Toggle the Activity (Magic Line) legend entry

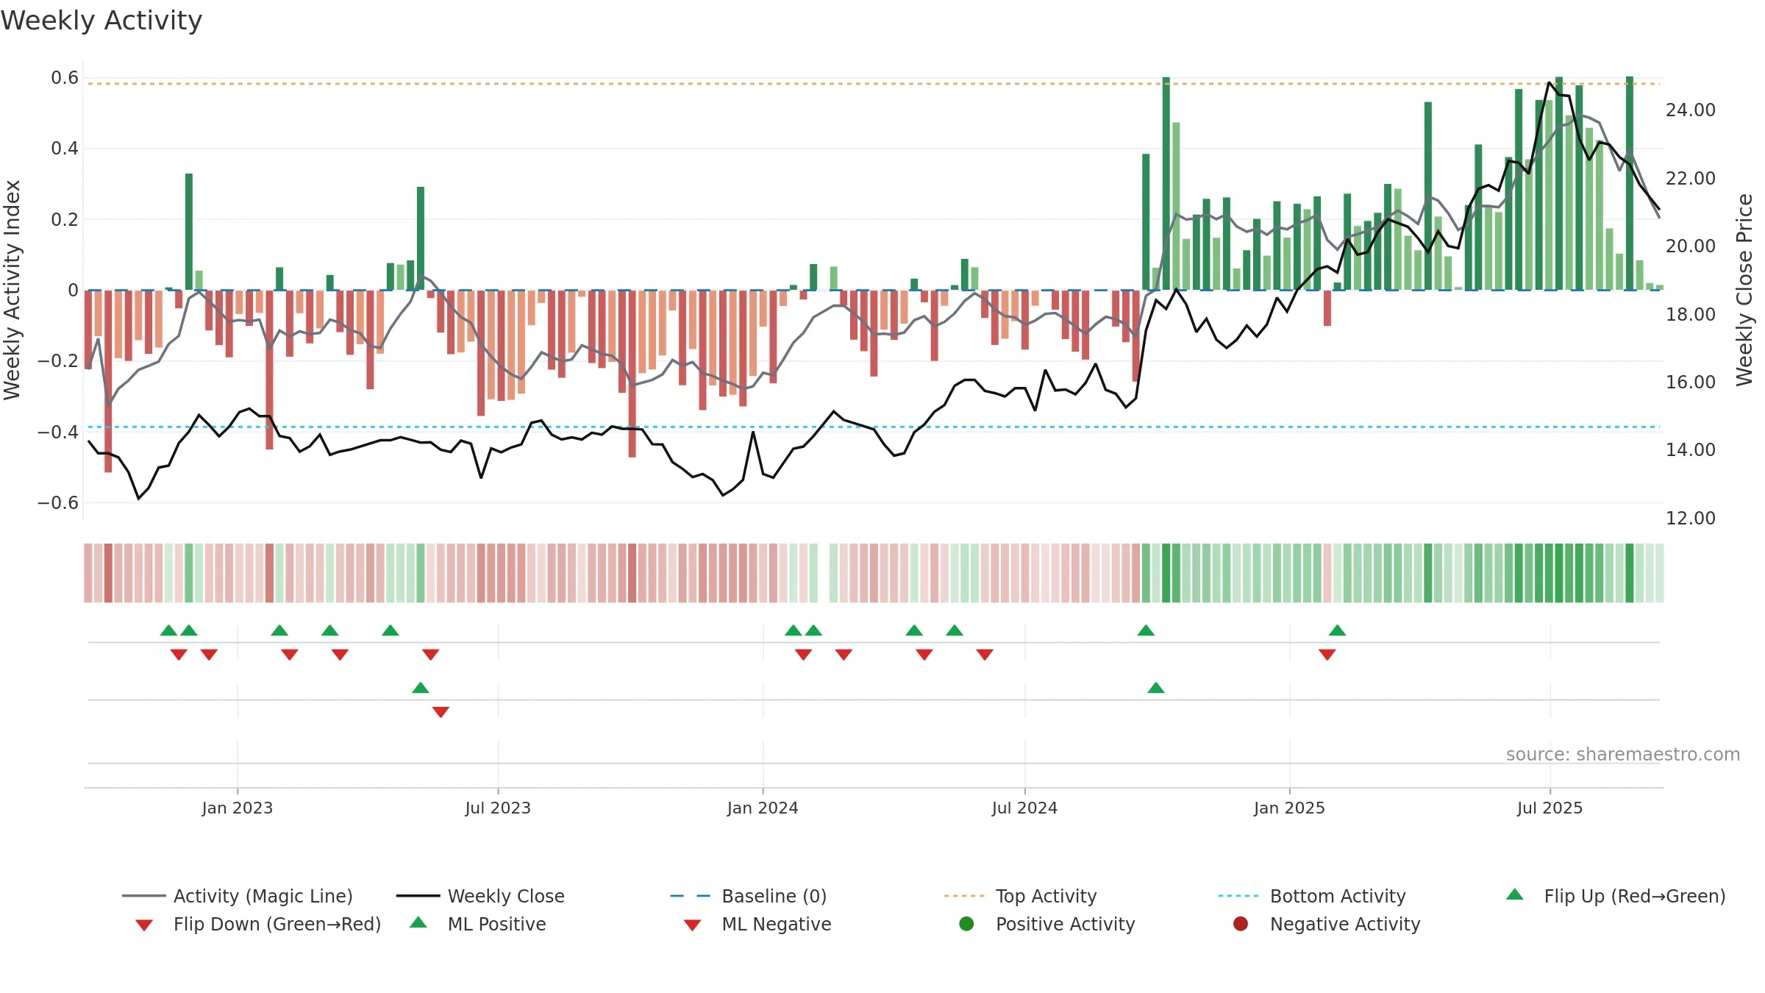[238, 896]
